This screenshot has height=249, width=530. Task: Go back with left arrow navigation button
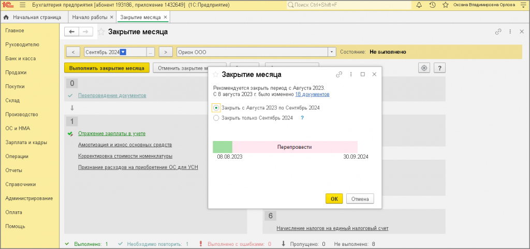point(71,32)
